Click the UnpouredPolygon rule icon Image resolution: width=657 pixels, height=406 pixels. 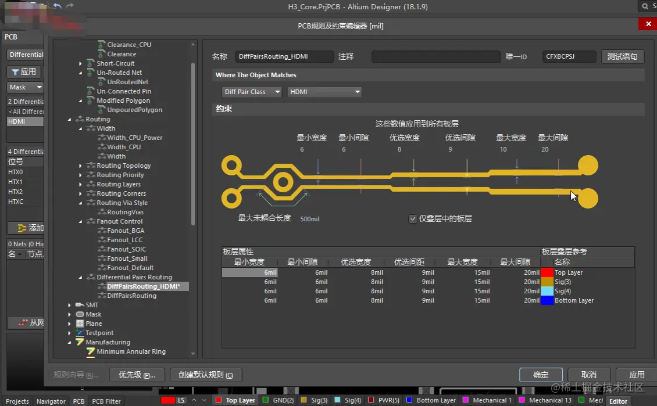(101, 110)
